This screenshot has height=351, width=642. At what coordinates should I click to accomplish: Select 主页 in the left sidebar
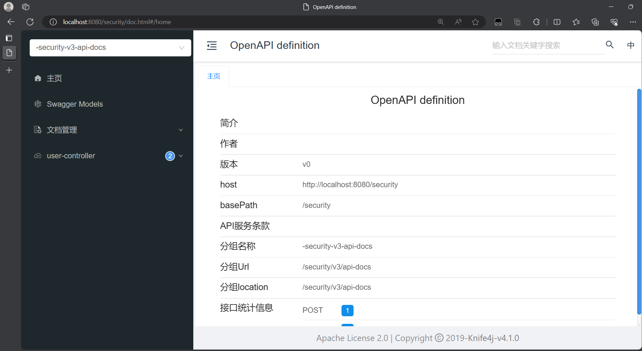[x=54, y=78]
